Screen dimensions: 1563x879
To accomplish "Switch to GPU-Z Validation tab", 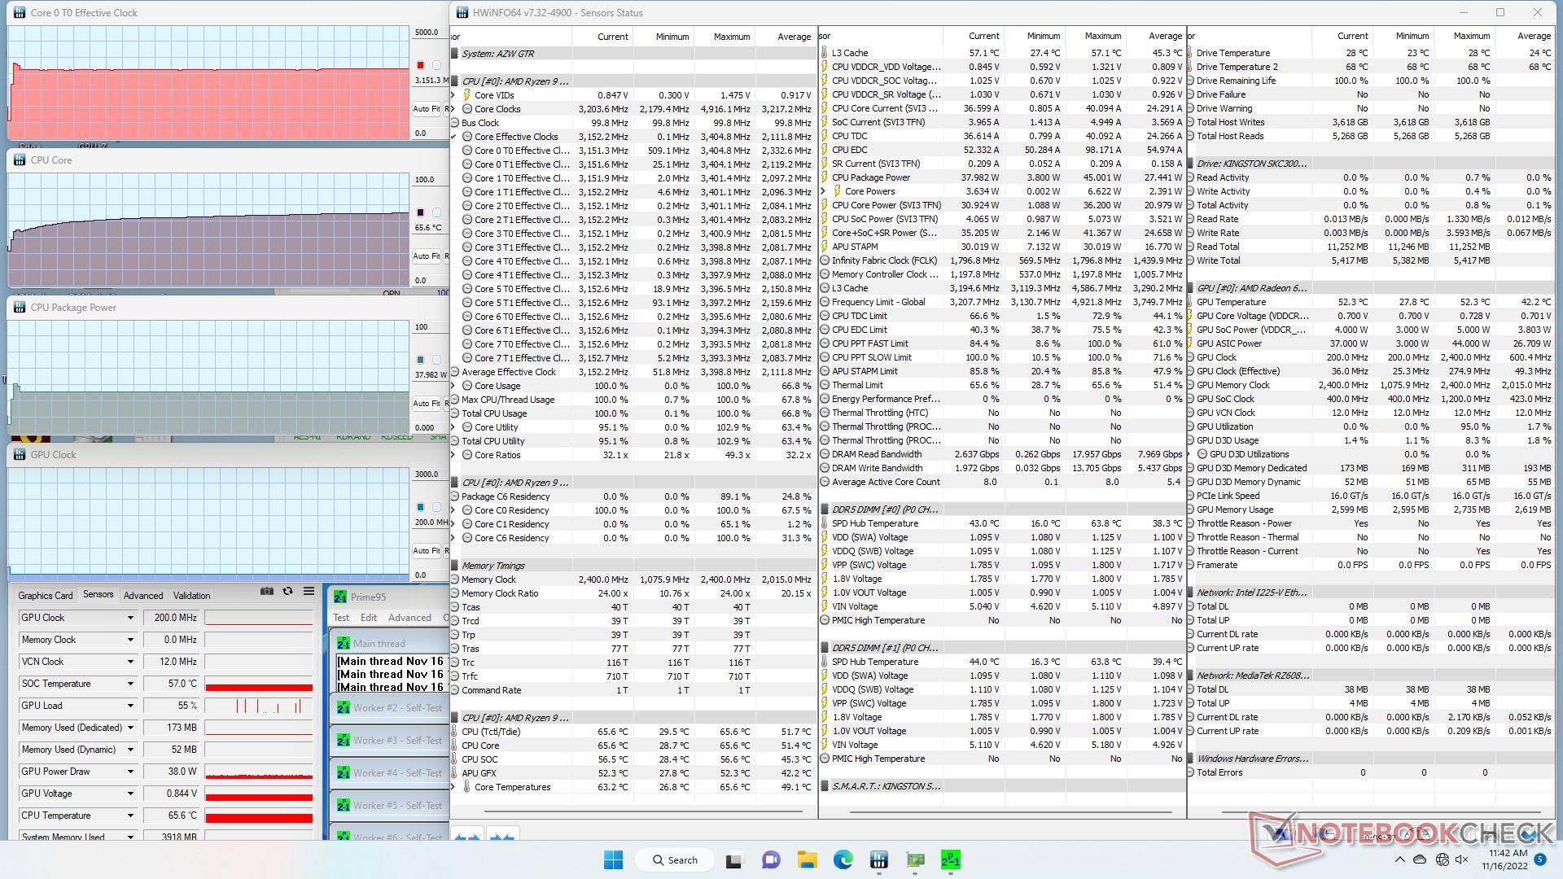I will point(191,596).
